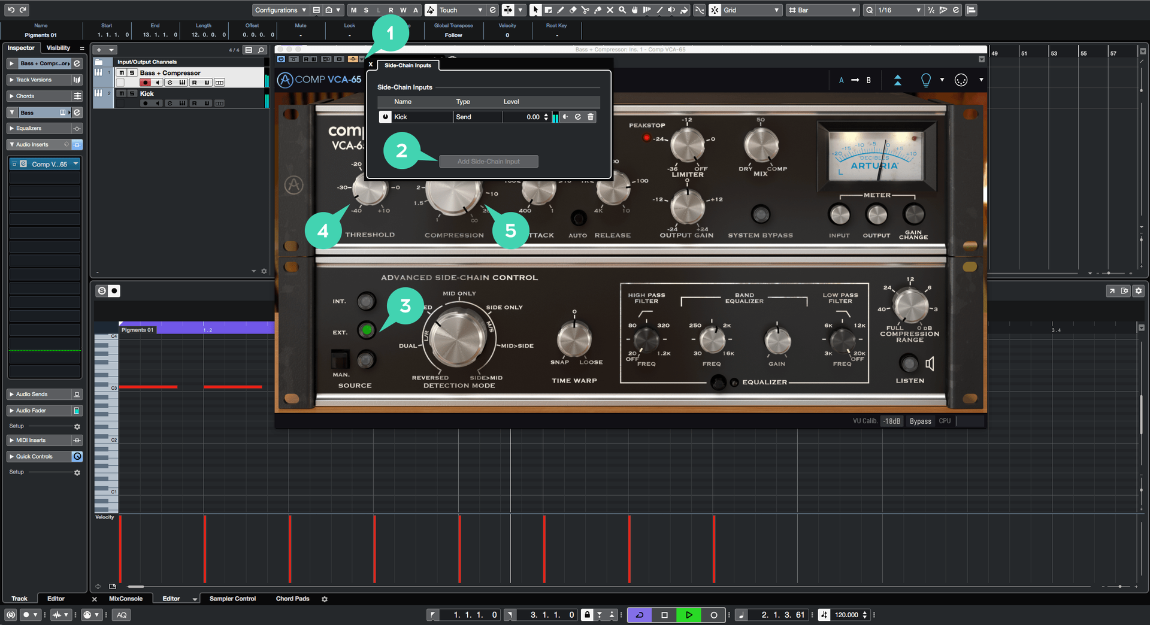
Task: Open the Comp V...65 insert slot dropdown
Action: (x=76, y=164)
